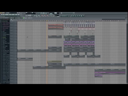The height and width of the screenshot is (96, 128).
Task: Adjust the master volume slider
Action: tap(23, 13)
